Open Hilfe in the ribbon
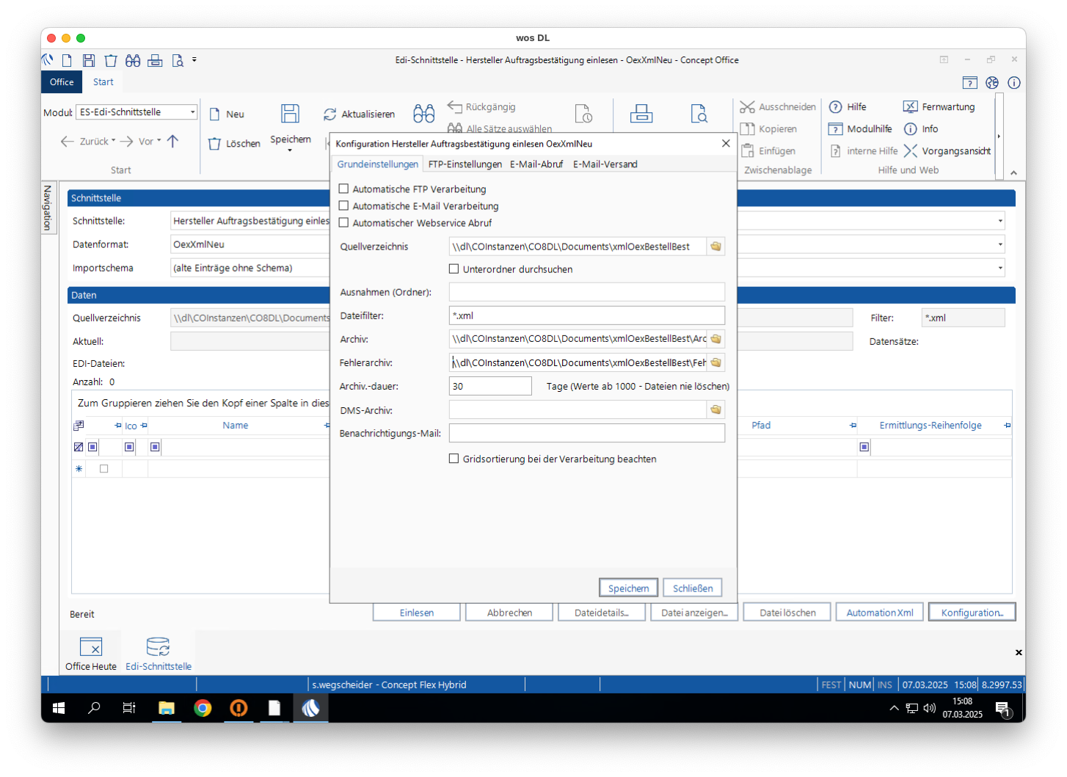This screenshot has width=1067, height=777. [848, 107]
